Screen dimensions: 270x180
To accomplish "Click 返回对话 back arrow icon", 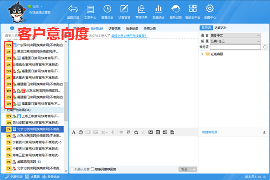I will click(73, 11).
